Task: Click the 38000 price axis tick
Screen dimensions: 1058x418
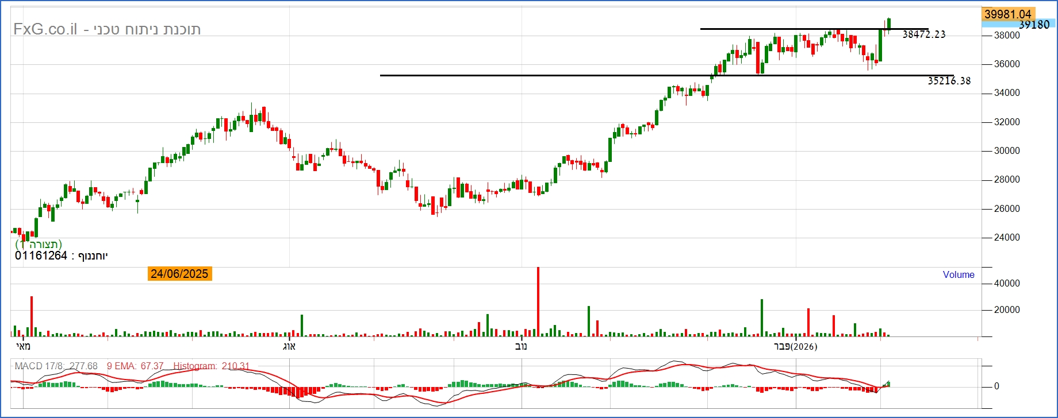Action: coord(1007,35)
